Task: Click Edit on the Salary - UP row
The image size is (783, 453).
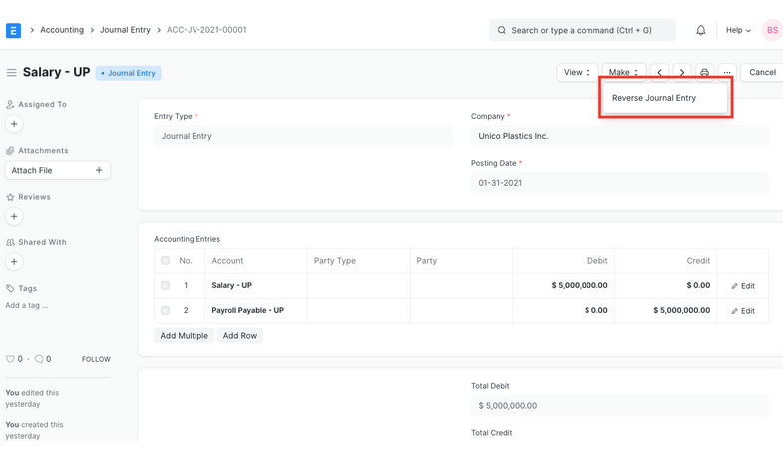Action: coord(742,286)
